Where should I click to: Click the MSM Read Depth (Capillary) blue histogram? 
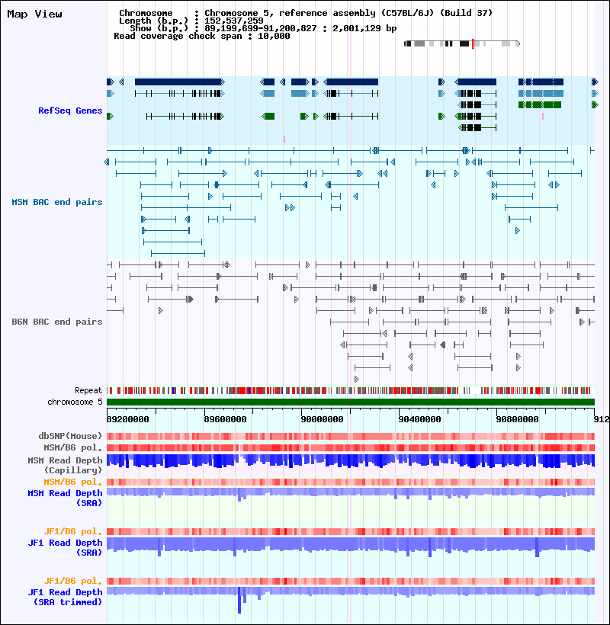(351, 461)
